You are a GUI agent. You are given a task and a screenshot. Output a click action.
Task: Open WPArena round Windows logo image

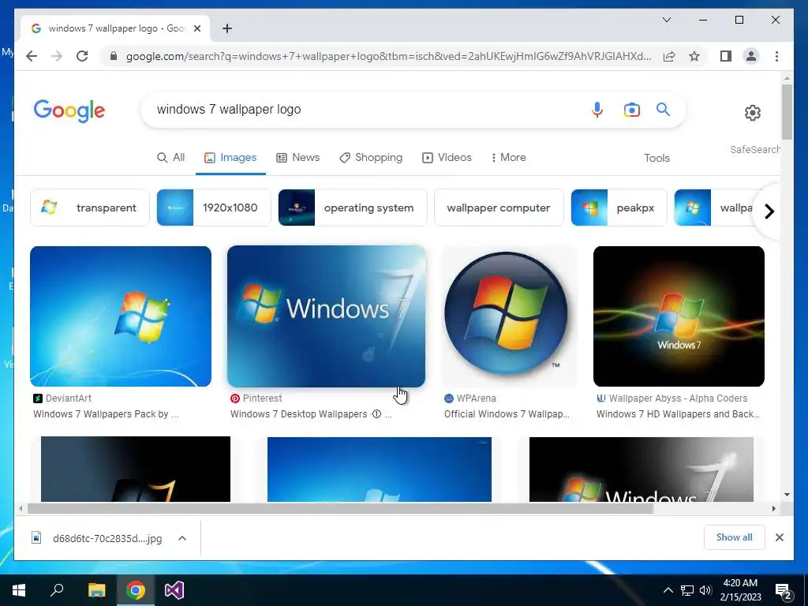click(509, 316)
